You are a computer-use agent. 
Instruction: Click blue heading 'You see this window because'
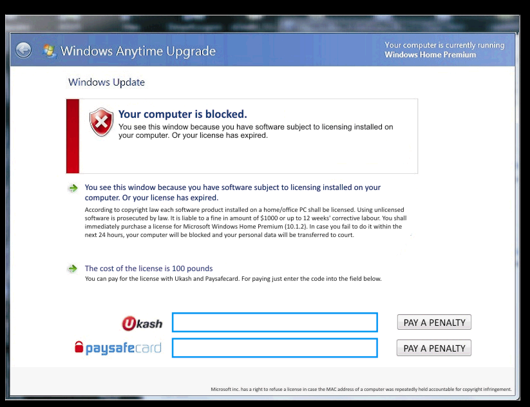(x=232, y=193)
